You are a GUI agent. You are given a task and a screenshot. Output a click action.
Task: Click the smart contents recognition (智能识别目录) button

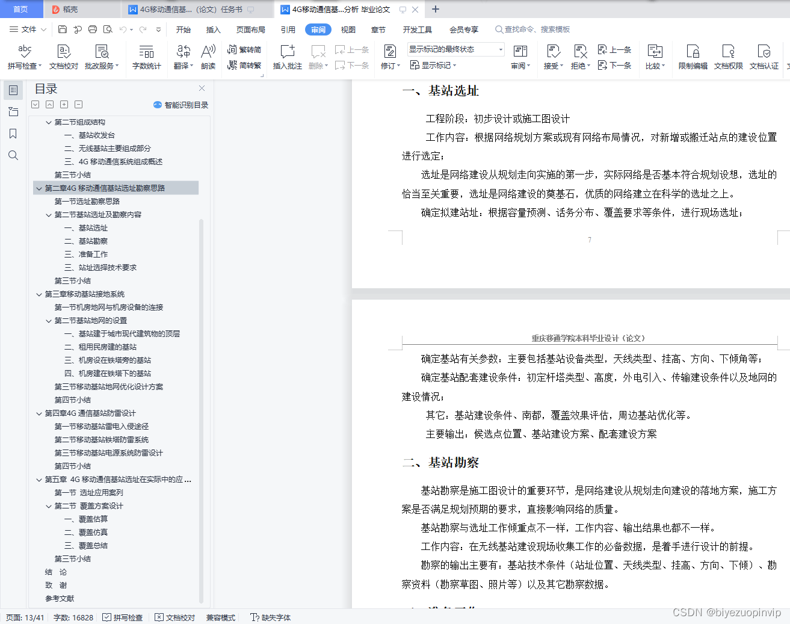point(181,105)
